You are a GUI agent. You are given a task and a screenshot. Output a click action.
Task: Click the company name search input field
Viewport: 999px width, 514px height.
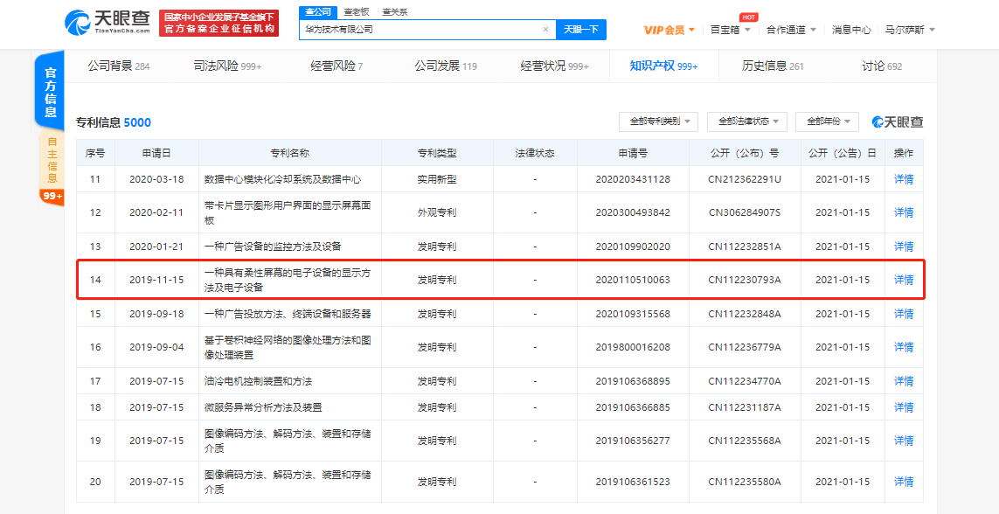[420, 30]
